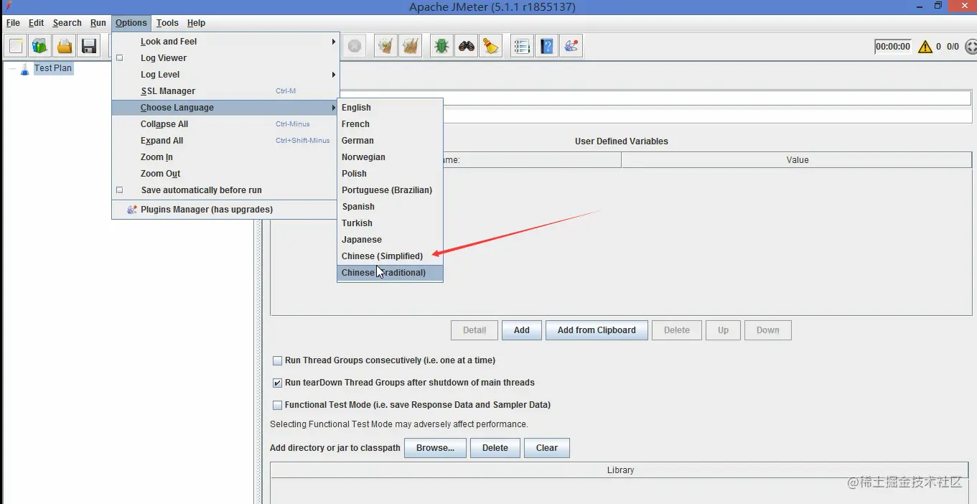This screenshot has height=504, width=977.
Task: Open Plugins Manager (has upgrades)
Action: [x=225, y=210]
